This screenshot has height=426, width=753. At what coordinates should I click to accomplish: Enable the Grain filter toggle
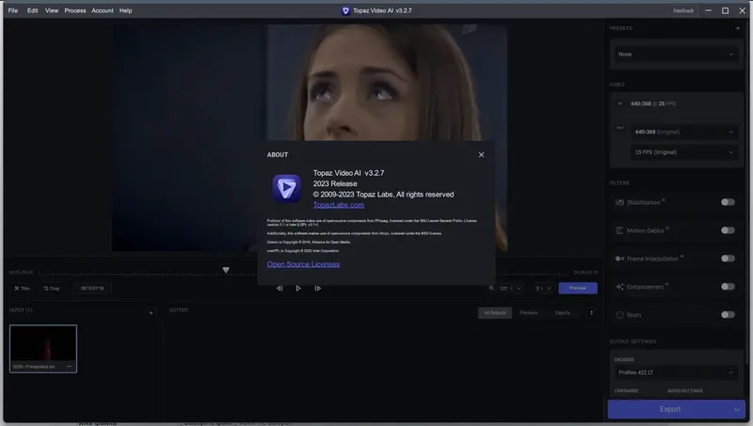coord(728,315)
